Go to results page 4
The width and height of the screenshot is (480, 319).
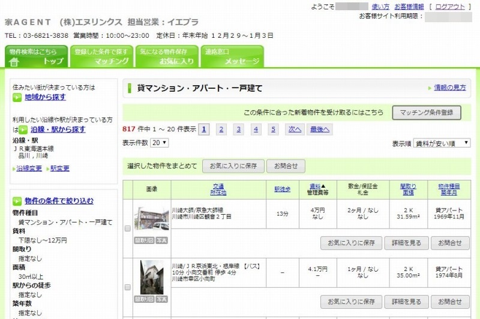click(256, 130)
